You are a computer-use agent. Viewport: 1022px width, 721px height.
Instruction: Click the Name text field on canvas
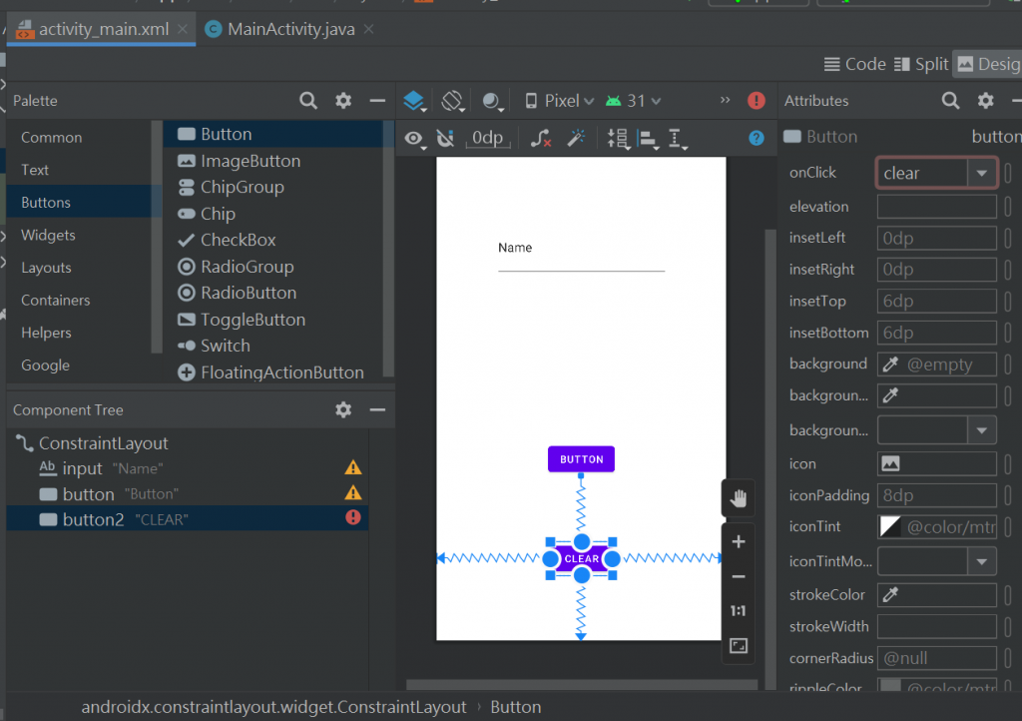[582, 255]
